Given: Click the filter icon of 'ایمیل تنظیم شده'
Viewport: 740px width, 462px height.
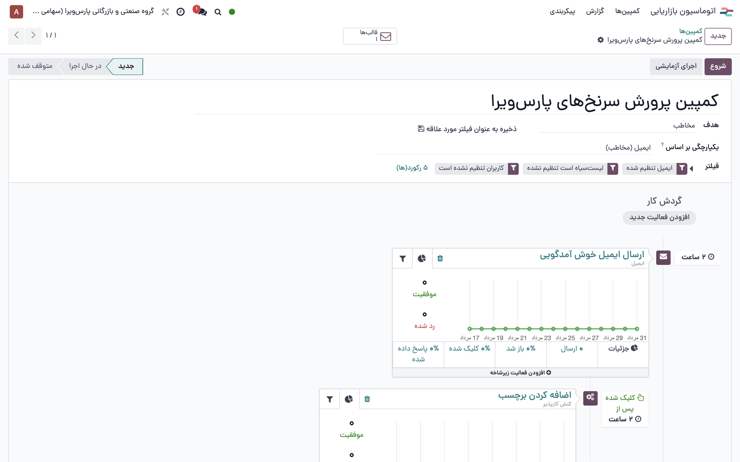Looking at the screenshot, I should [682, 169].
